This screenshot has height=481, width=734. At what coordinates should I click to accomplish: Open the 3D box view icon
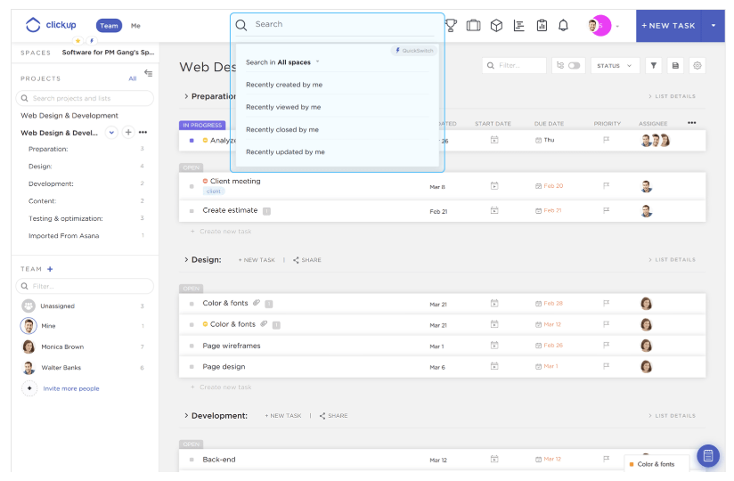click(496, 26)
